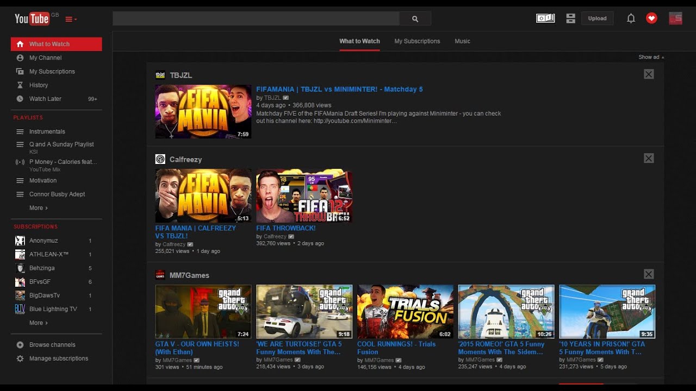Image resolution: width=696 pixels, height=391 pixels.
Task: Dismiss the TBJZL recommendation section
Action: coord(649,74)
